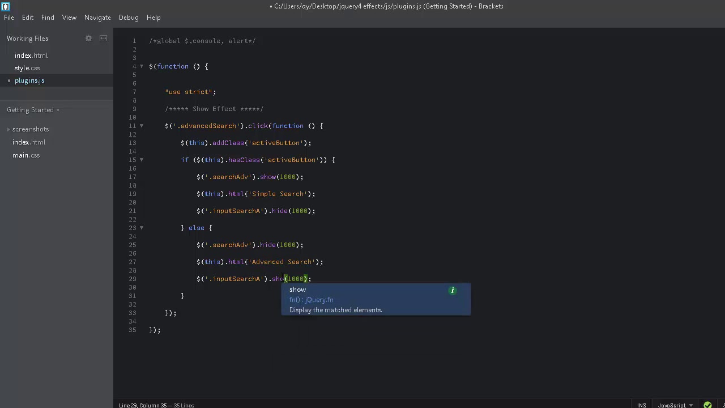725x408 pixels.
Task: Open the Find menu
Action: (48, 18)
